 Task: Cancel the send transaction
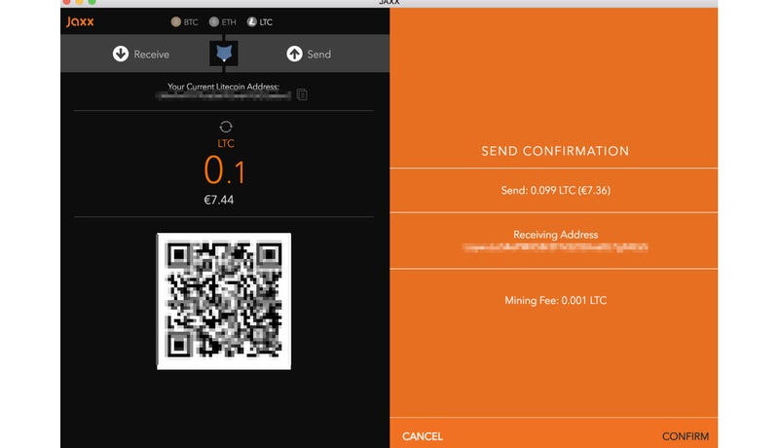click(423, 436)
